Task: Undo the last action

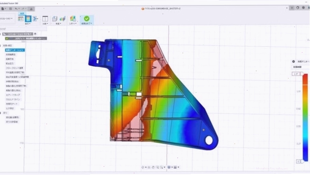Action: coord(17,9)
